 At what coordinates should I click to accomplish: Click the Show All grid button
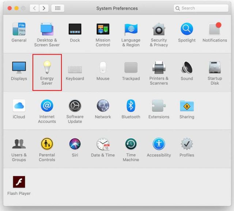click(x=58, y=8)
